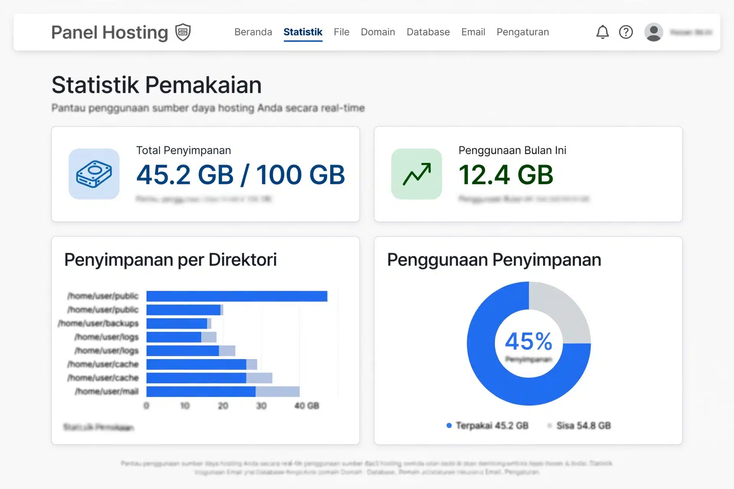Open the Database section

tap(428, 32)
